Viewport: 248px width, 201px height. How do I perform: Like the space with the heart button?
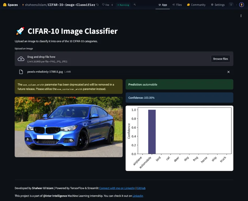click(106, 5)
